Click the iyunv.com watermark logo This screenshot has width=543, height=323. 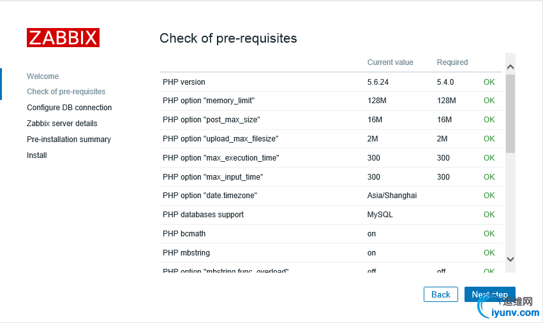[509, 308]
